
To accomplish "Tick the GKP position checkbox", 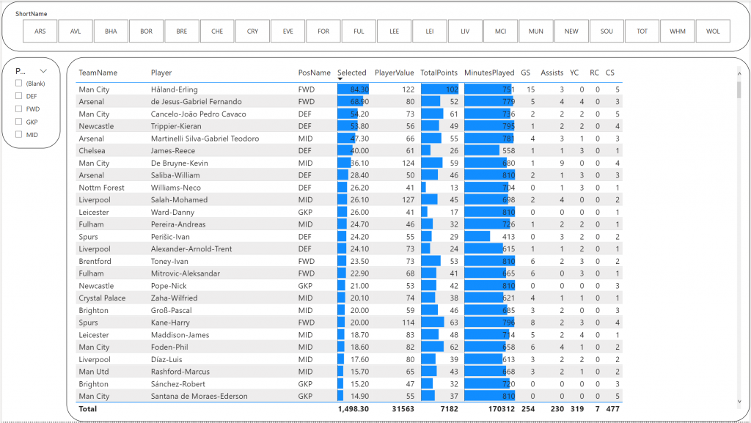I will click(19, 122).
